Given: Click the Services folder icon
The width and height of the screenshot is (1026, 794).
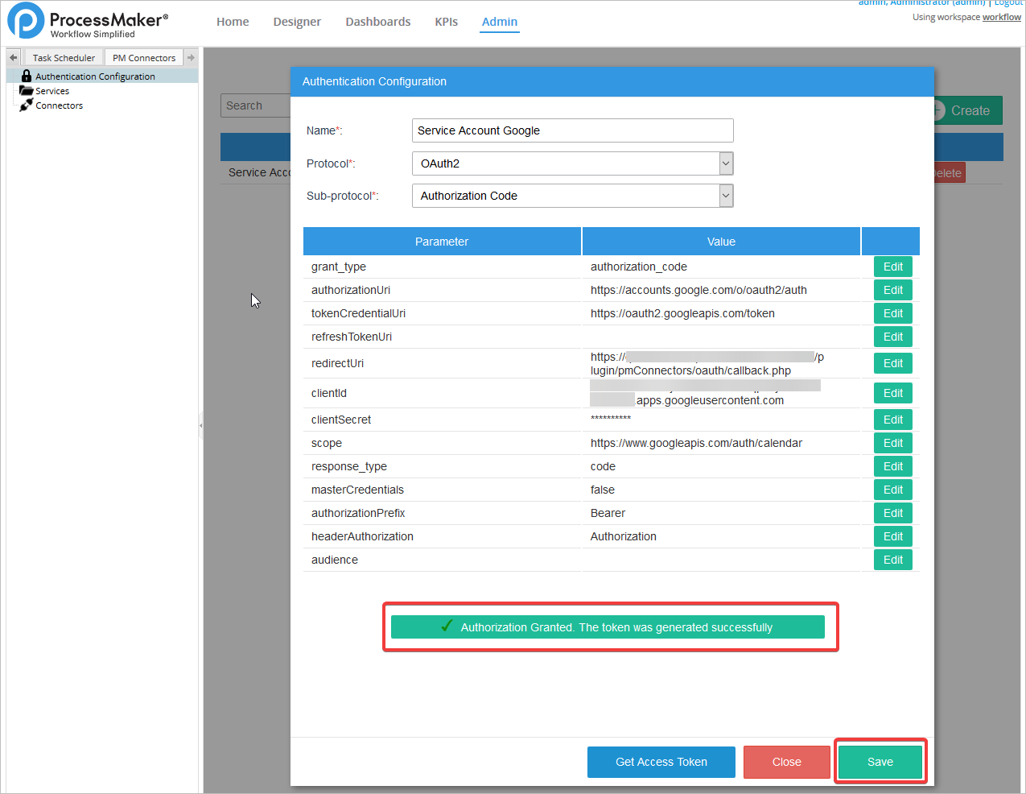Looking at the screenshot, I should 27,91.
